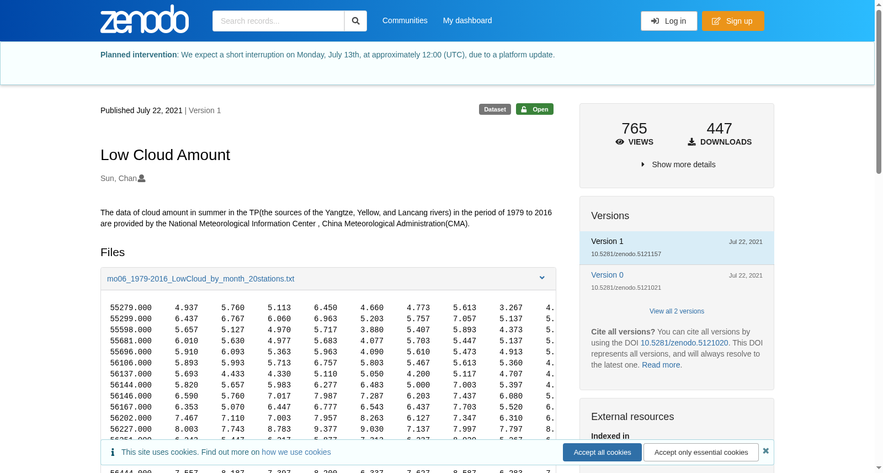Focus the Search records field
The height and width of the screenshot is (473, 883).
[278, 21]
